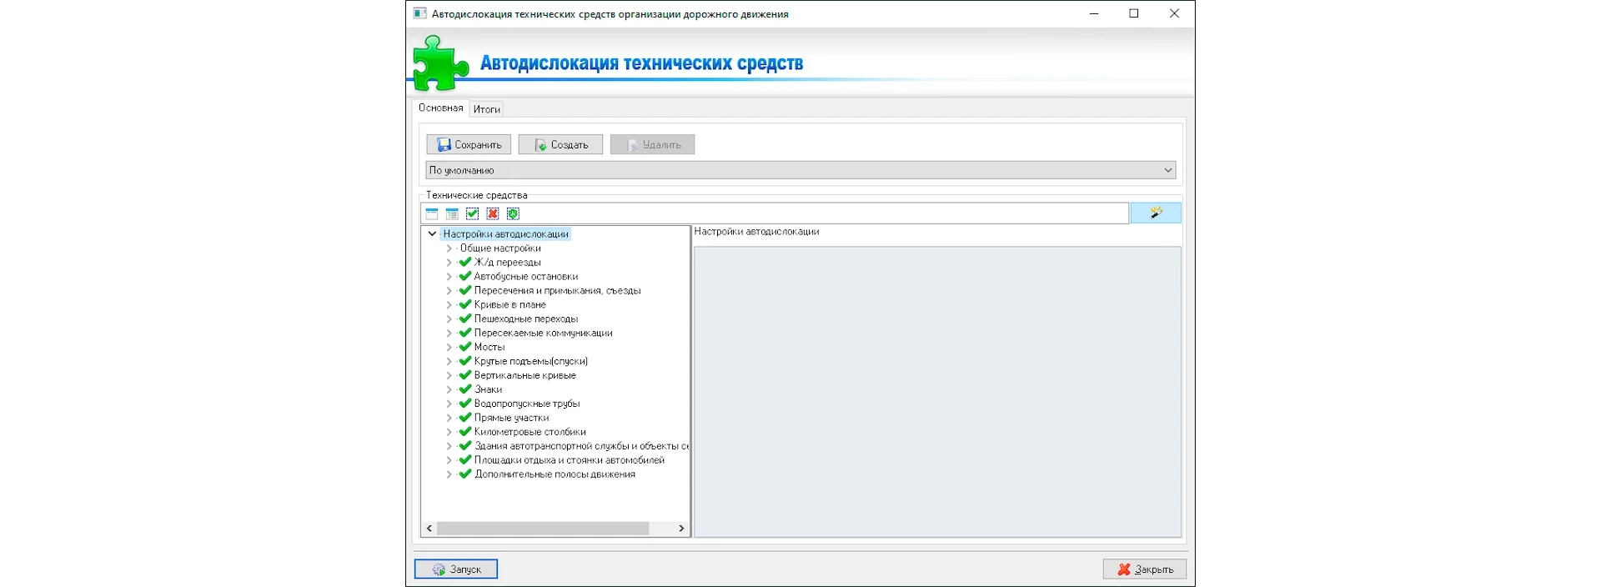Switch to the Итоги tab
Screen dimensions: 1601x587
pos(487,109)
